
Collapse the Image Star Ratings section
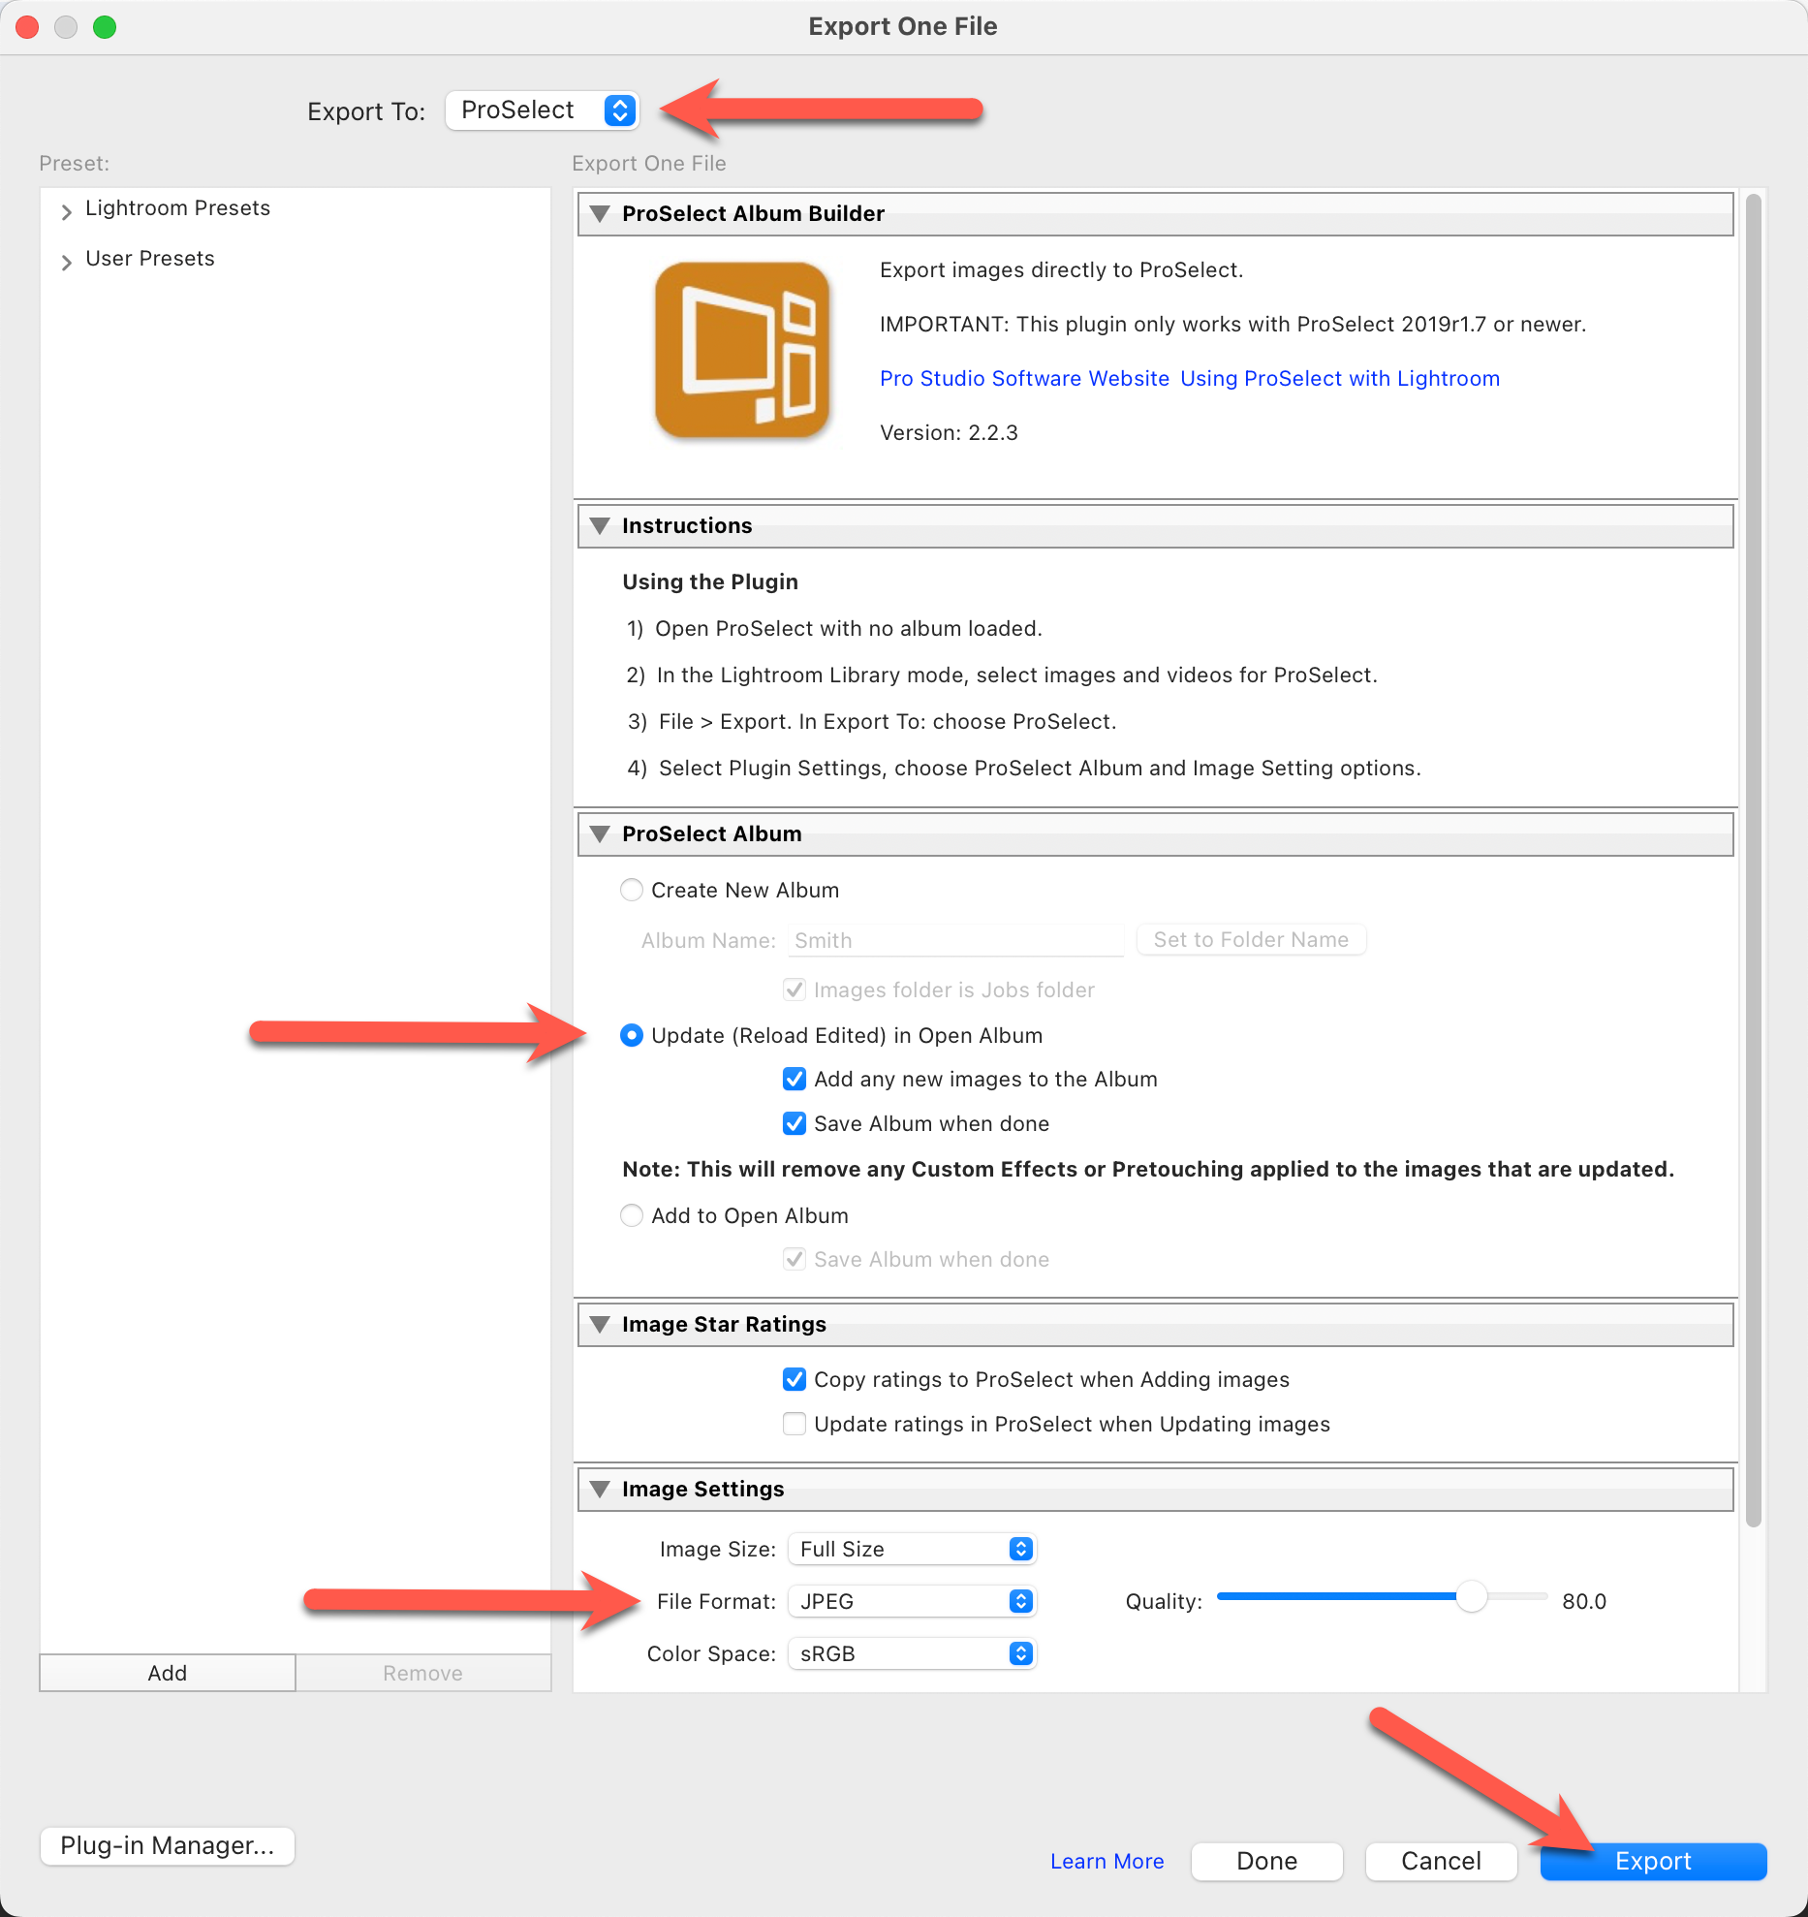pyautogui.click(x=600, y=1324)
